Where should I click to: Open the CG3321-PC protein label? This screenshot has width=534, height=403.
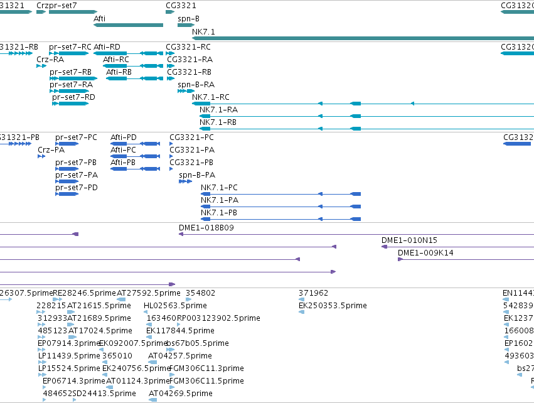tap(192, 137)
